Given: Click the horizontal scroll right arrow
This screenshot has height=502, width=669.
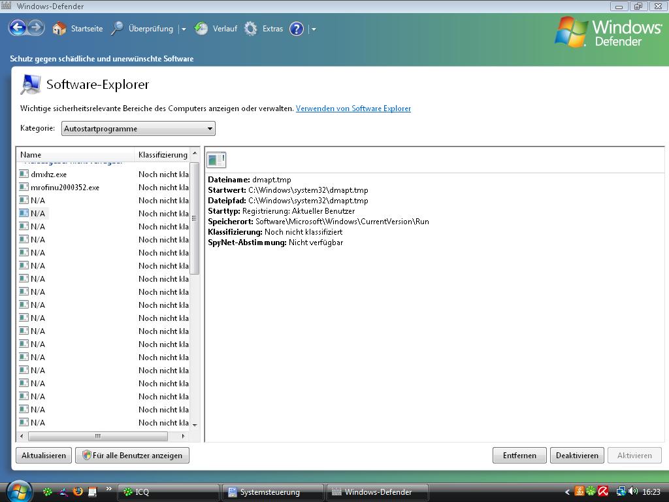Looking at the screenshot, I should [x=184, y=436].
